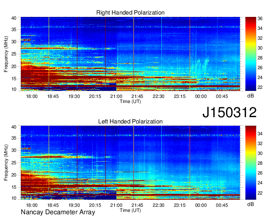Click the 23:15 tick label under the bottom plot

pyautogui.click(x=180, y=205)
